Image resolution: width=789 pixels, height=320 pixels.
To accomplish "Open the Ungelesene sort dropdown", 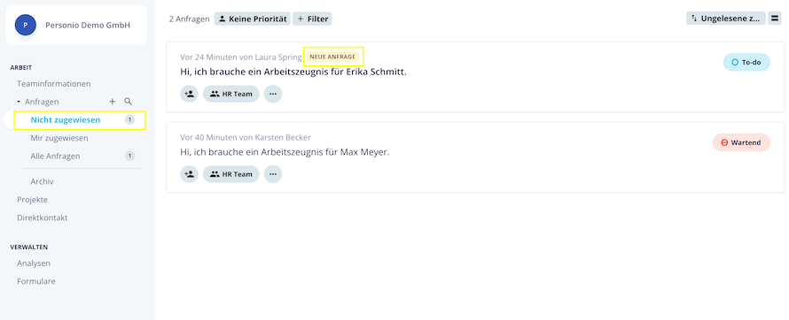I will pyautogui.click(x=725, y=19).
